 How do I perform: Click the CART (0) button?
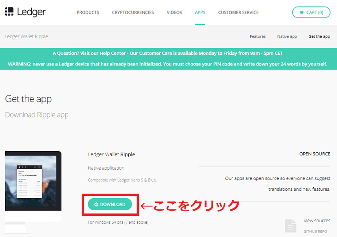pos(311,12)
